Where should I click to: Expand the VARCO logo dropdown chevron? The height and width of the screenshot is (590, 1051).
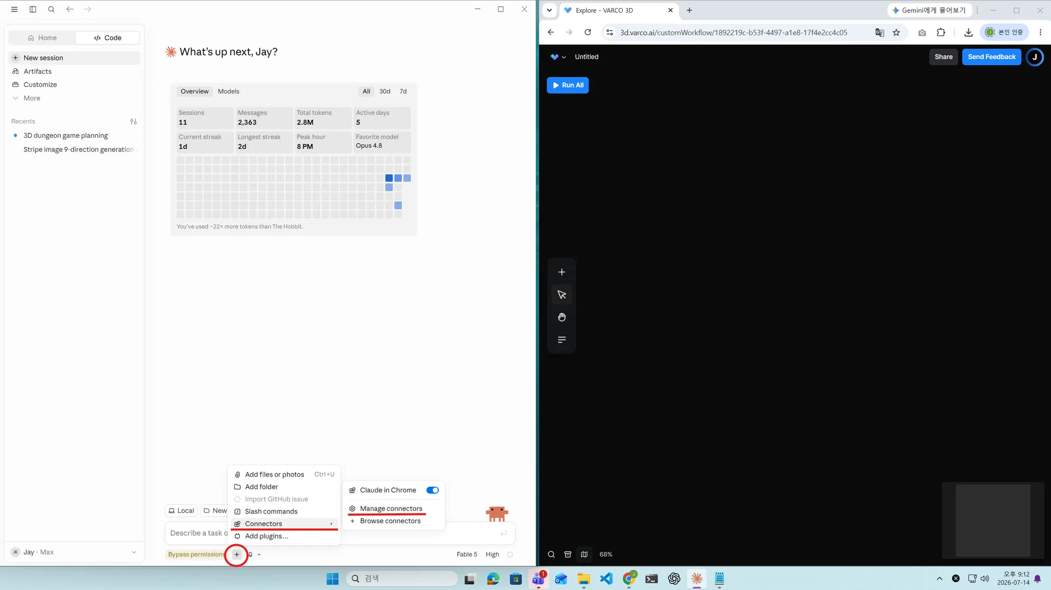564,57
